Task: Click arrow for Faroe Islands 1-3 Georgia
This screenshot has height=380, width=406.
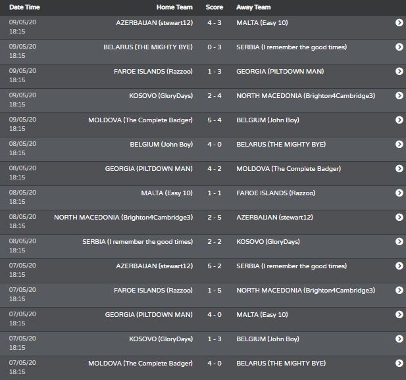Action: [x=399, y=71]
